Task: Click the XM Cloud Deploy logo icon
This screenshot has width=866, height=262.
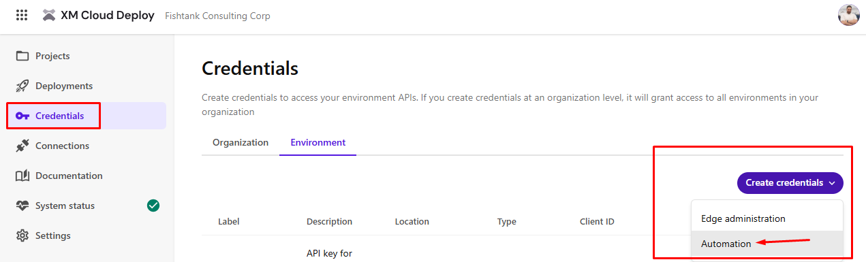Action: pyautogui.click(x=49, y=15)
